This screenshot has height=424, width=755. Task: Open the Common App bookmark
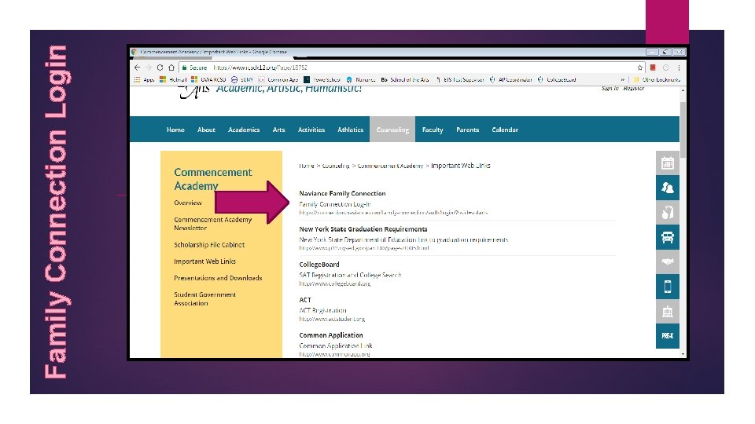tap(278, 80)
